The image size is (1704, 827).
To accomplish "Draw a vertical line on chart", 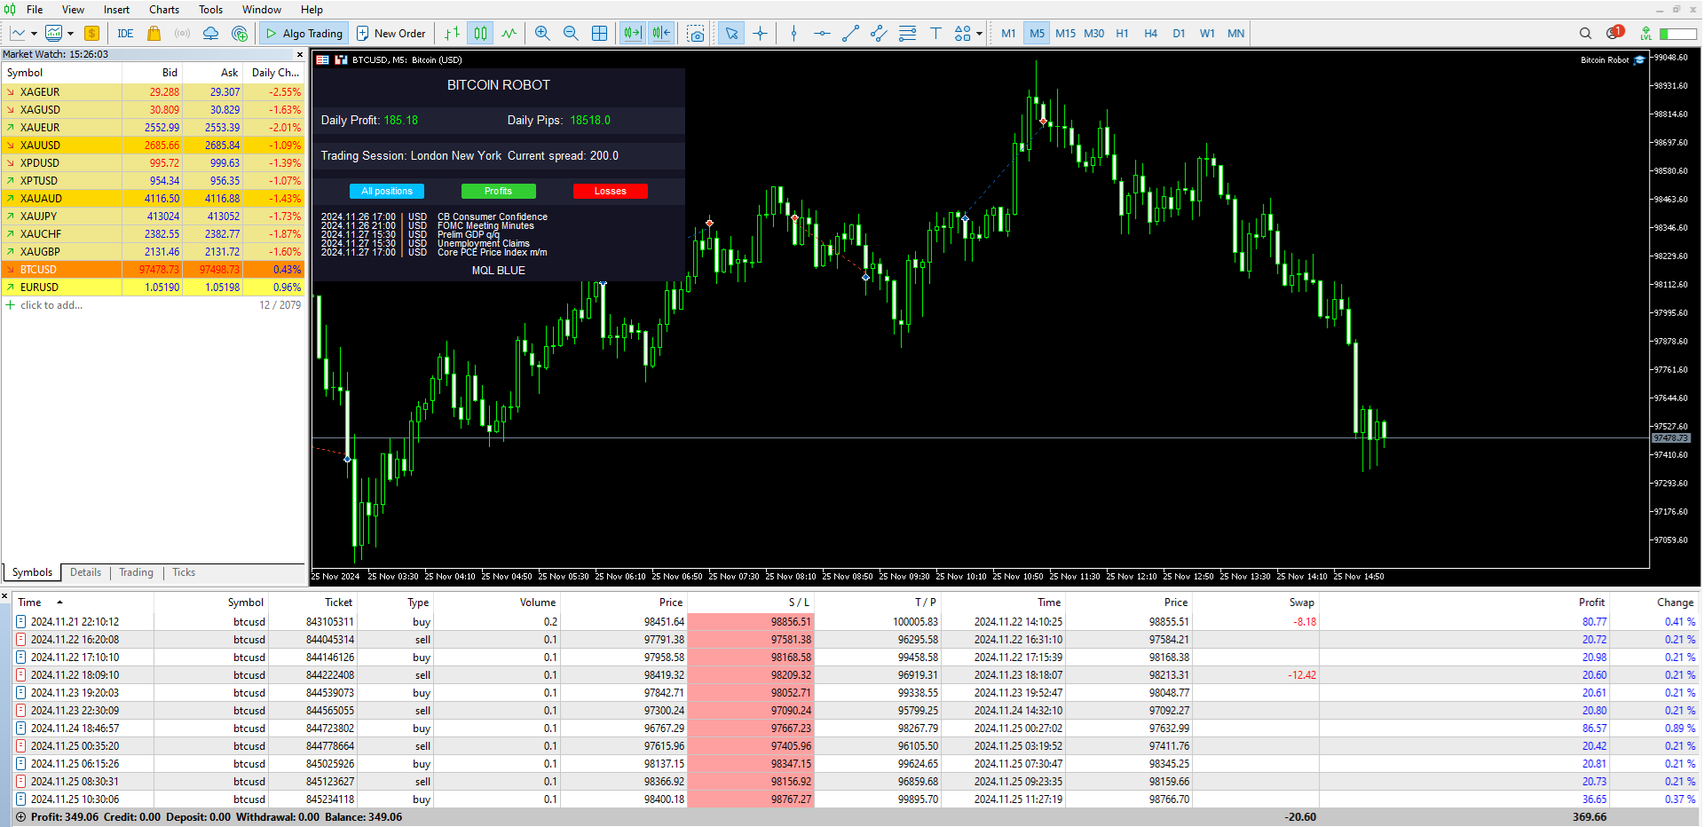I will (793, 34).
